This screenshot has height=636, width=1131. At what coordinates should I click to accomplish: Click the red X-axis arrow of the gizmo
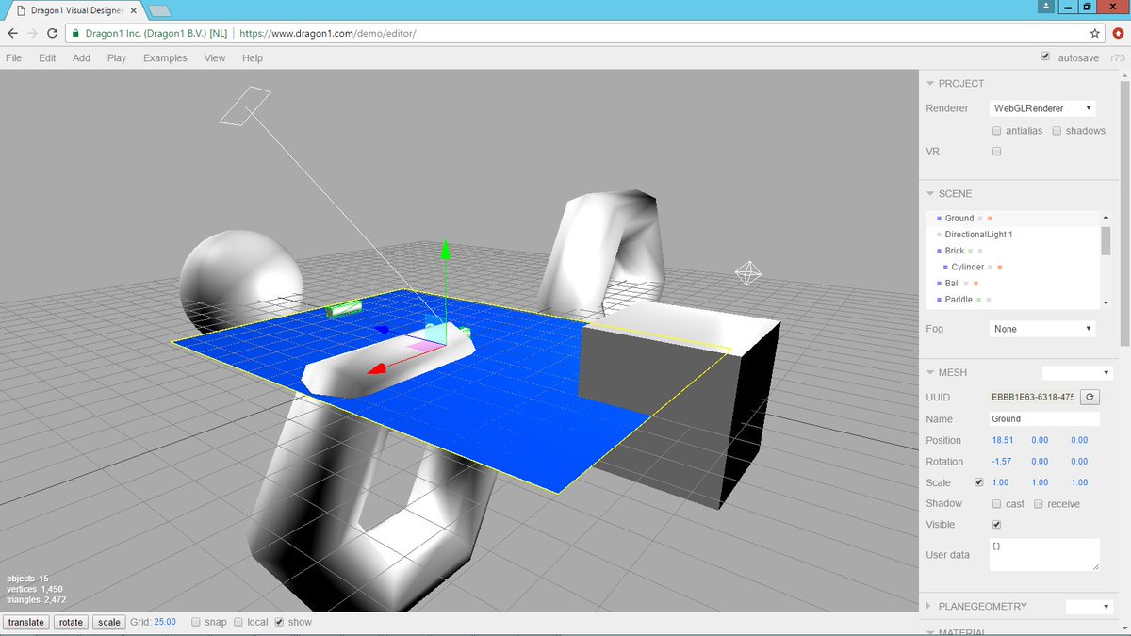coord(375,369)
